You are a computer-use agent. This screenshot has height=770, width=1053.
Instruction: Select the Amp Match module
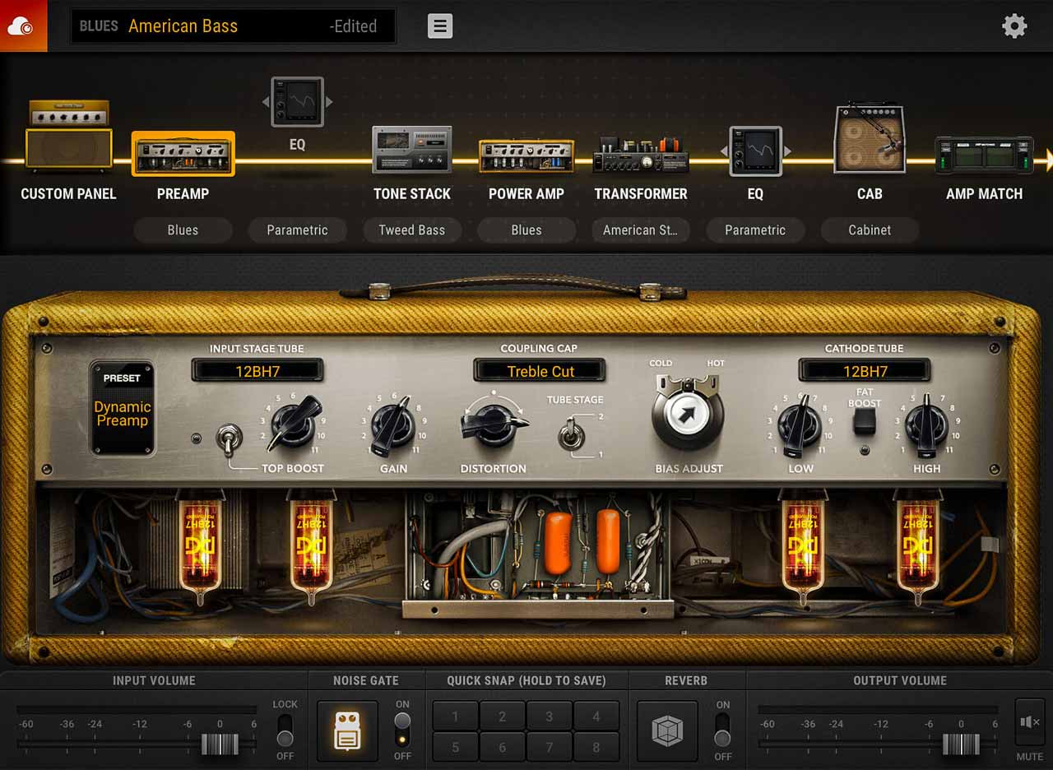point(984,155)
